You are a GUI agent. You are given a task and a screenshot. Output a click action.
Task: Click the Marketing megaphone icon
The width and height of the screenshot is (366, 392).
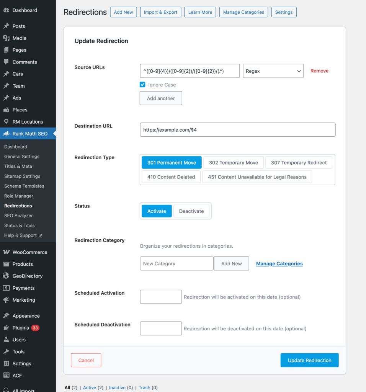(6, 300)
